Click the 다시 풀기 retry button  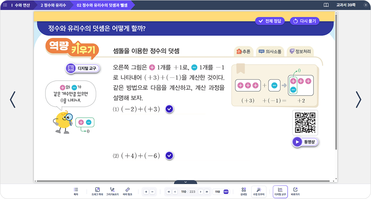[305, 21]
